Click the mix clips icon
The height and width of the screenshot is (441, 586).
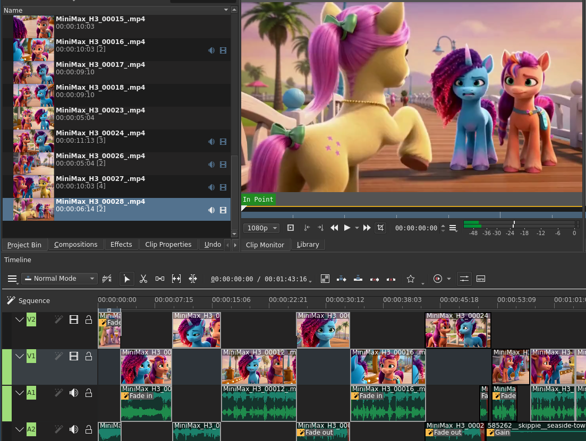pyautogui.click(x=107, y=279)
